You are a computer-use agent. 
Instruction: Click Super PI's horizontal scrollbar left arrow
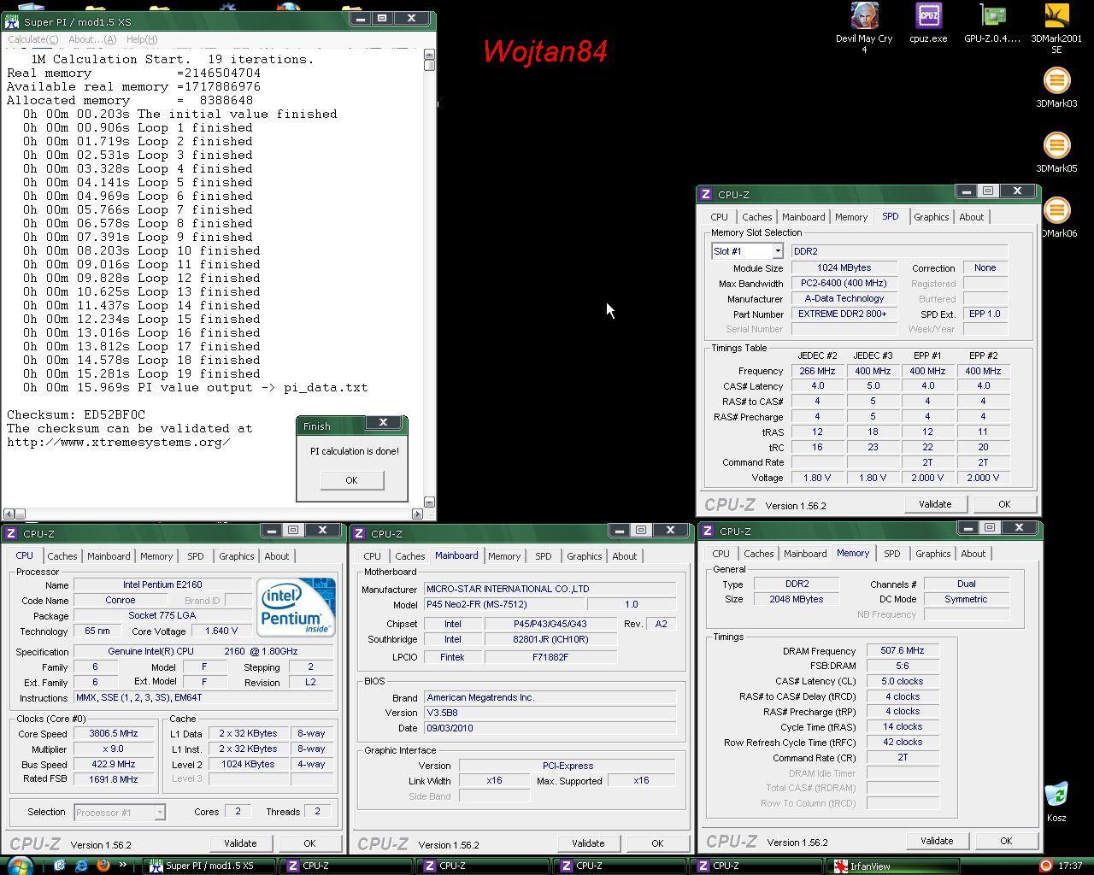click(9, 514)
